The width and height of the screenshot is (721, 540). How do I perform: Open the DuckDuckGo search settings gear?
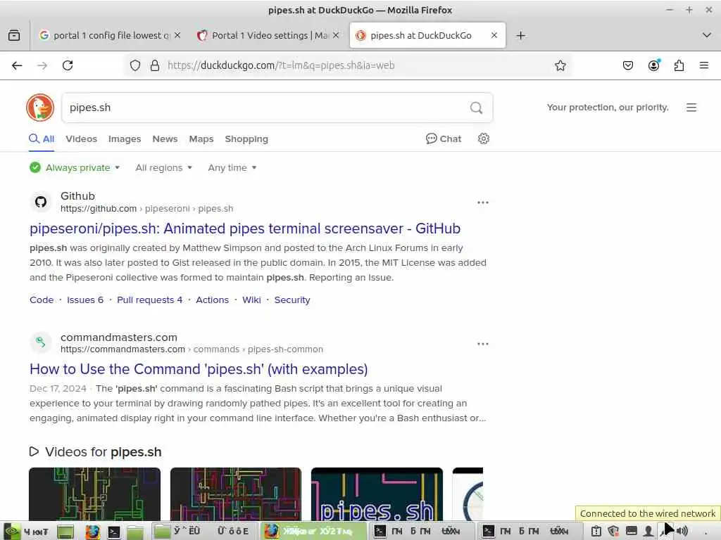point(483,139)
